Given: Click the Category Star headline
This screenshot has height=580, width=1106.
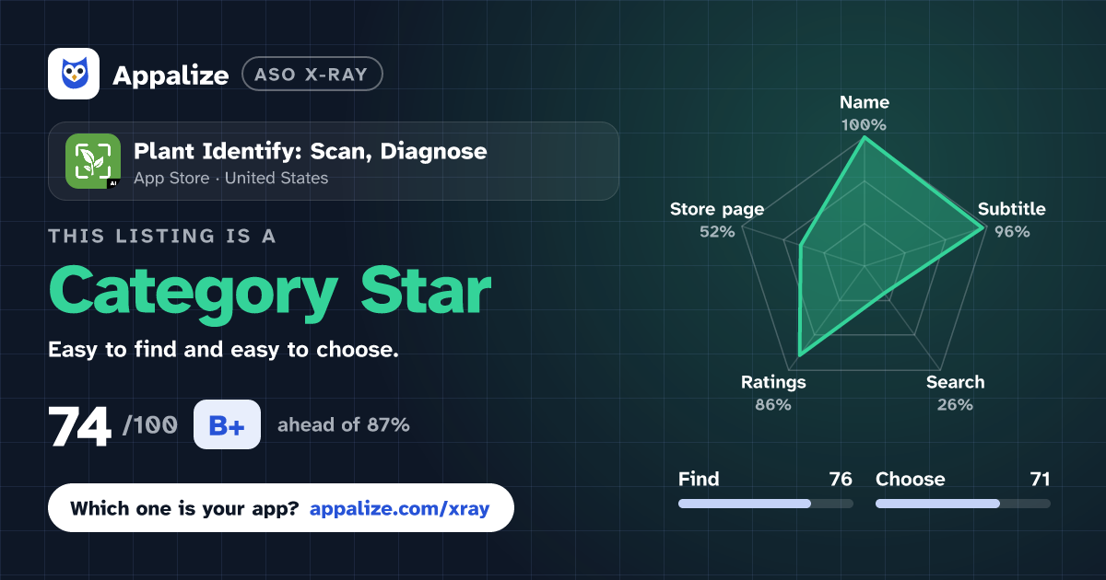Looking at the screenshot, I should pyautogui.click(x=269, y=291).
